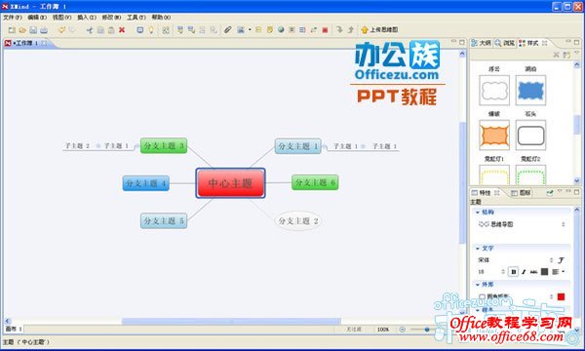This screenshot has width=585, height=351.
Task: Open the 帮助 menu
Action: tap(161, 18)
